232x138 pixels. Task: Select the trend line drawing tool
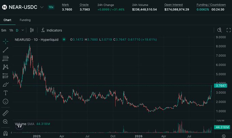5,50
